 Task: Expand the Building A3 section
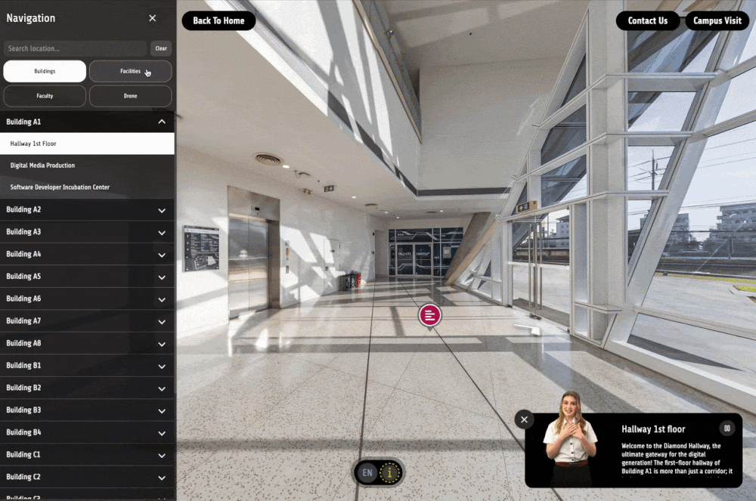tap(87, 232)
